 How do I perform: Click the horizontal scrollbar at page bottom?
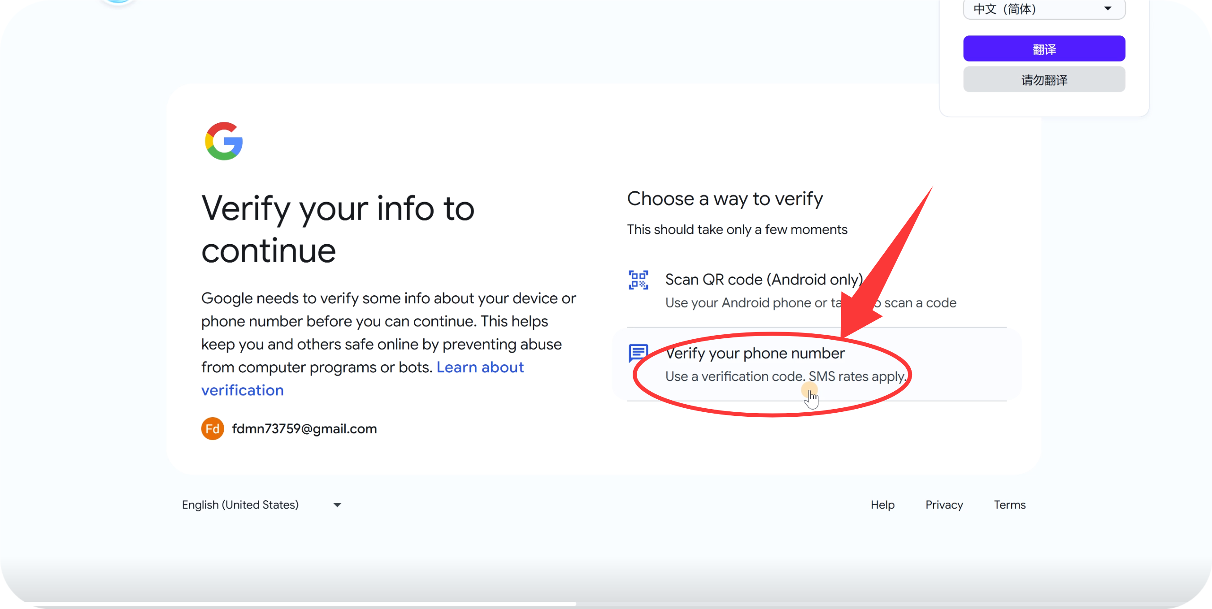301,604
